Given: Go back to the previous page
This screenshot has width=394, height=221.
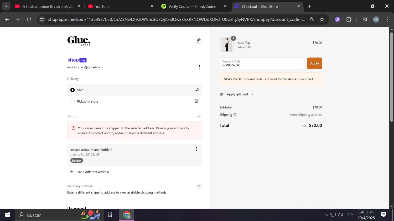Looking at the screenshot, I should pos(7,19).
